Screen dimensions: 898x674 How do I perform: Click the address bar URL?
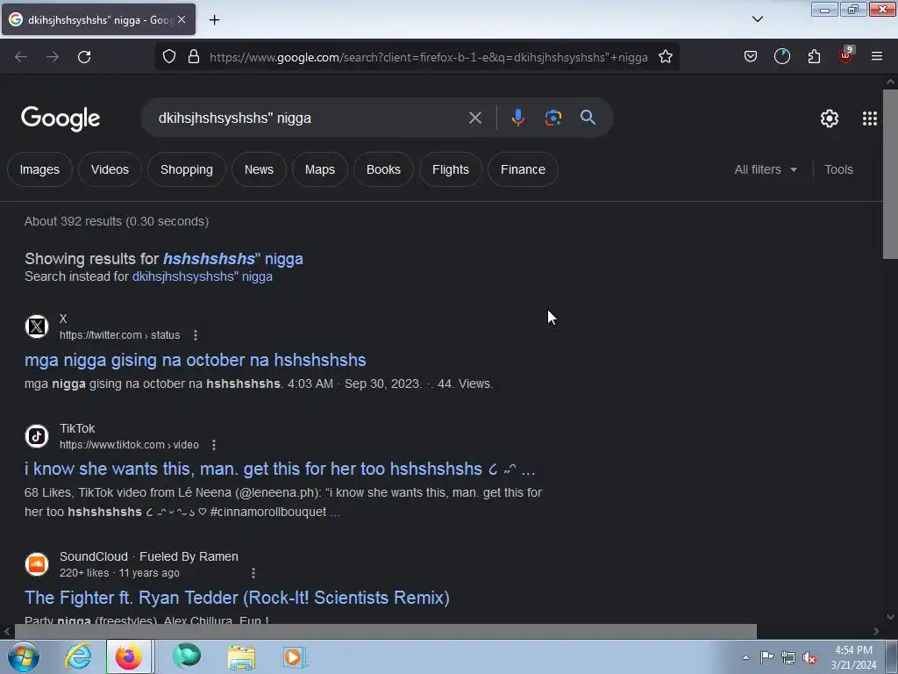[x=428, y=57]
